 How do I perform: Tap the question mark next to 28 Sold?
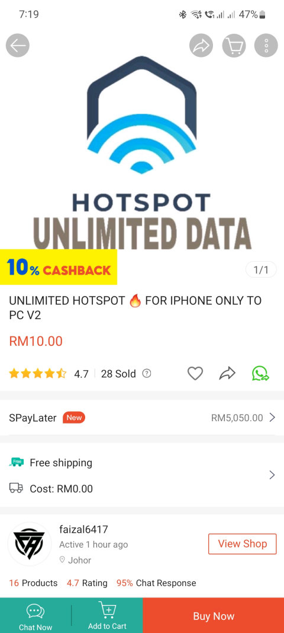147,373
